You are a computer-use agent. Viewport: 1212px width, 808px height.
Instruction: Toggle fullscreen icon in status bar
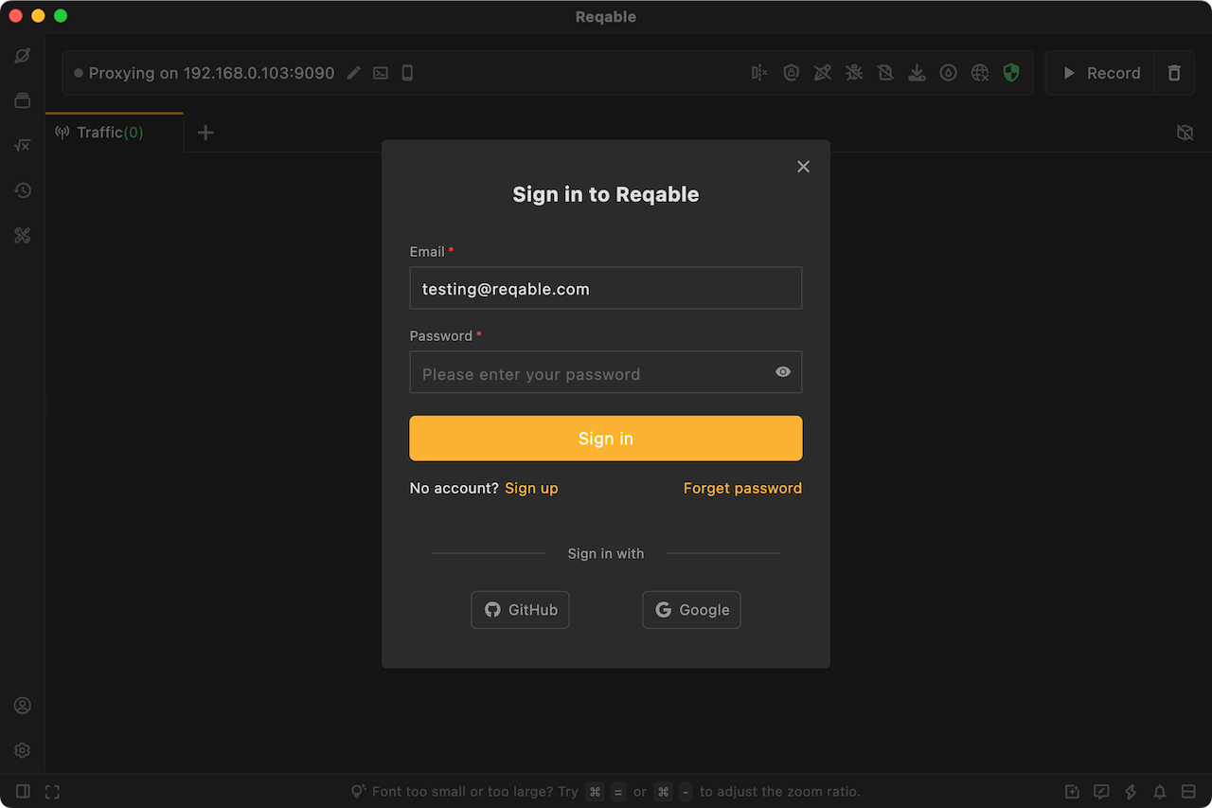coord(52,792)
